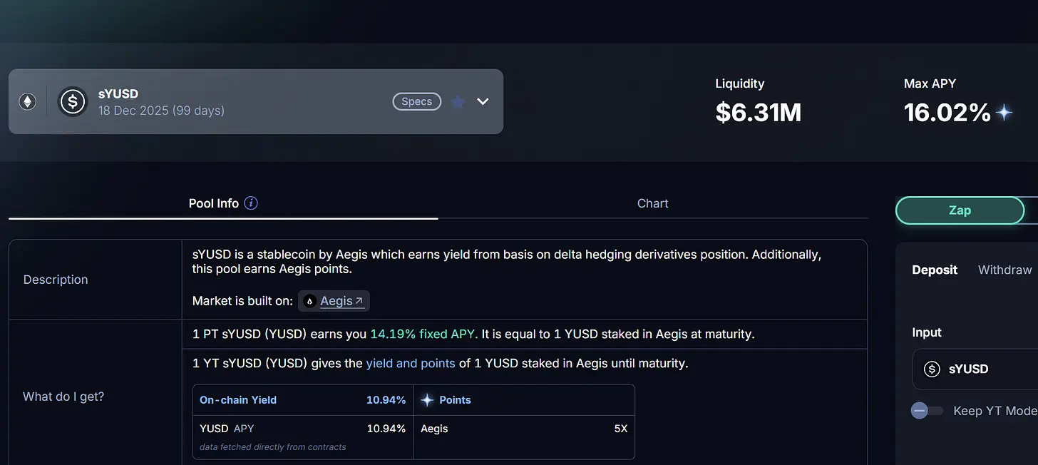The image size is (1038, 465).
Task: Favorite the pool with the star icon
Action: [458, 102]
